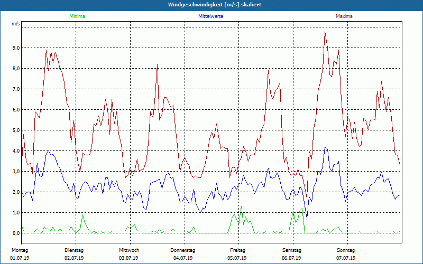This screenshot has width=423, height=264.
Task: Click the '2,0' y-axis value
Action: pos(16,192)
